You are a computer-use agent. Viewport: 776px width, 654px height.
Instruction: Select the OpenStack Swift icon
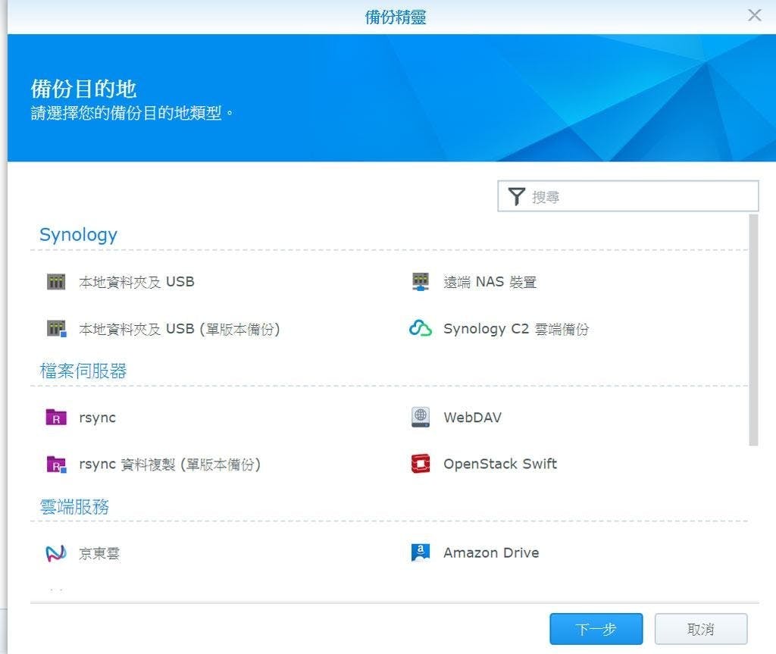421,464
